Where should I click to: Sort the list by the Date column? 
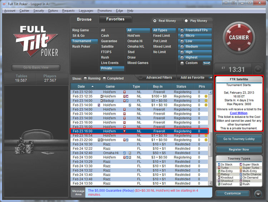(x=81, y=87)
